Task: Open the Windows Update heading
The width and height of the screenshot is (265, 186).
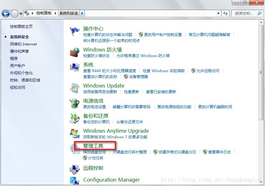Action: click(104, 86)
